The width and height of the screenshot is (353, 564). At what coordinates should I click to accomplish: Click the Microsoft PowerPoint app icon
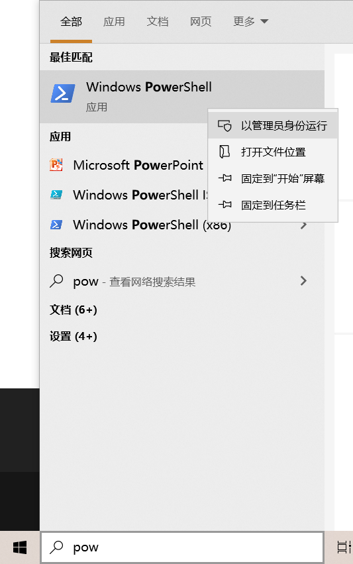click(x=56, y=165)
